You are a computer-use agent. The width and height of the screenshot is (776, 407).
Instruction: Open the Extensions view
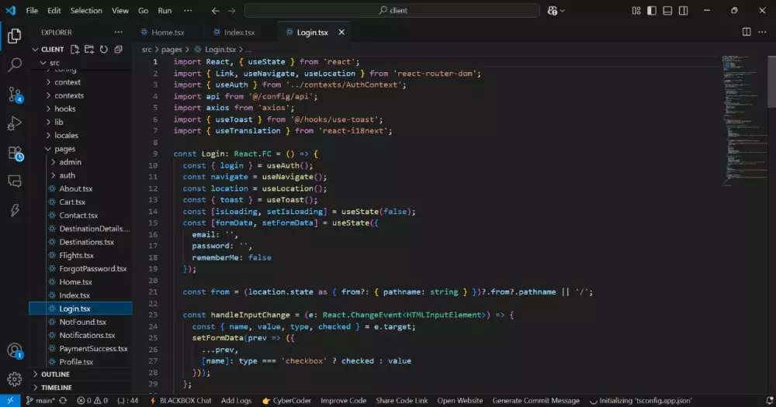14,152
